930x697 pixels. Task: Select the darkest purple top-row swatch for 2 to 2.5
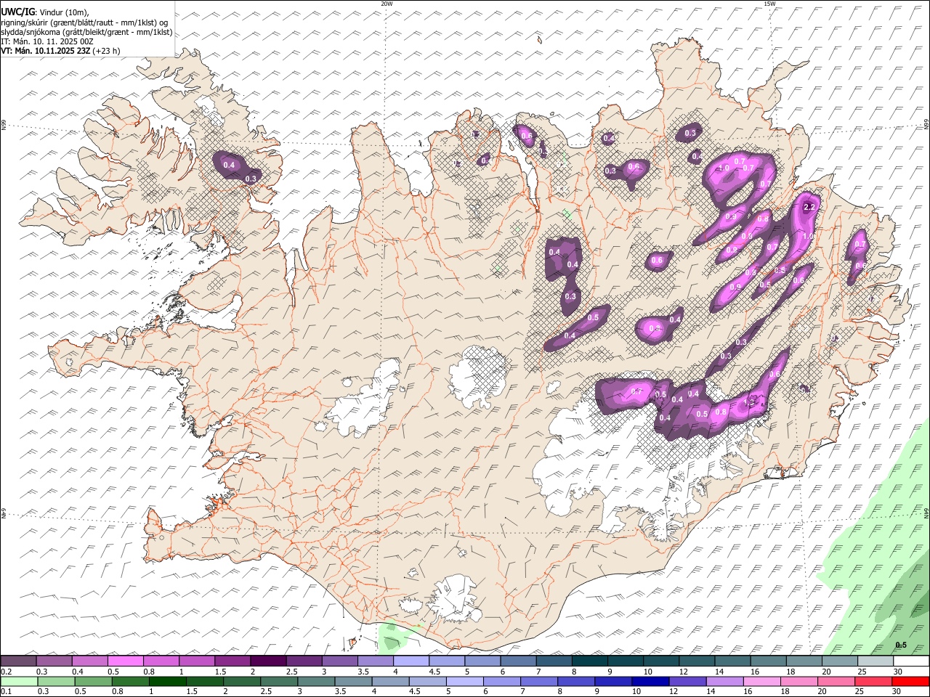pyautogui.click(x=268, y=661)
